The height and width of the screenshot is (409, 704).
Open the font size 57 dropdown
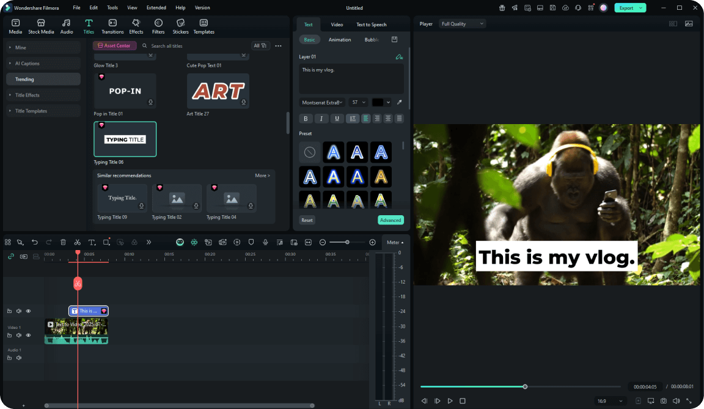coord(358,102)
